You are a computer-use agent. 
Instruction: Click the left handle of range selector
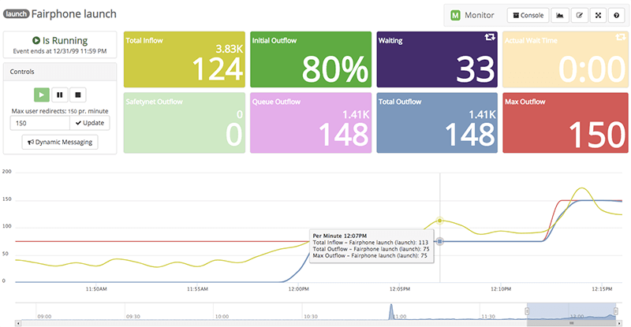(527, 311)
